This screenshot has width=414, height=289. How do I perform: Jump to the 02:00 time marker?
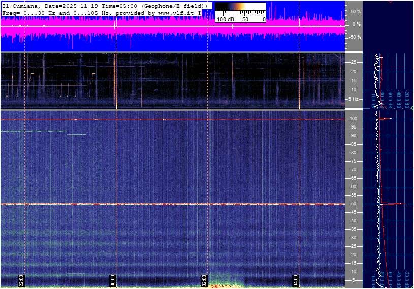click(x=204, y=280)
